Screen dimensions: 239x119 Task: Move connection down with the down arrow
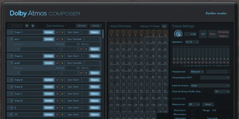(33, 26)
